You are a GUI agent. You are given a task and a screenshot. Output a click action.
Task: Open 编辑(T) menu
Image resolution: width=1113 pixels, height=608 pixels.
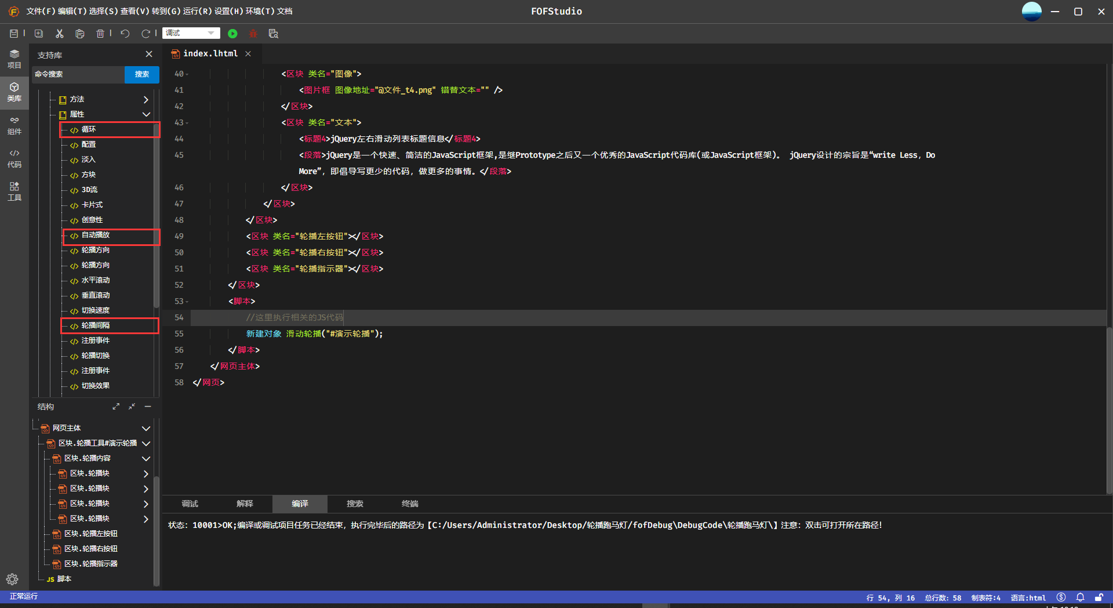point(72,11)
